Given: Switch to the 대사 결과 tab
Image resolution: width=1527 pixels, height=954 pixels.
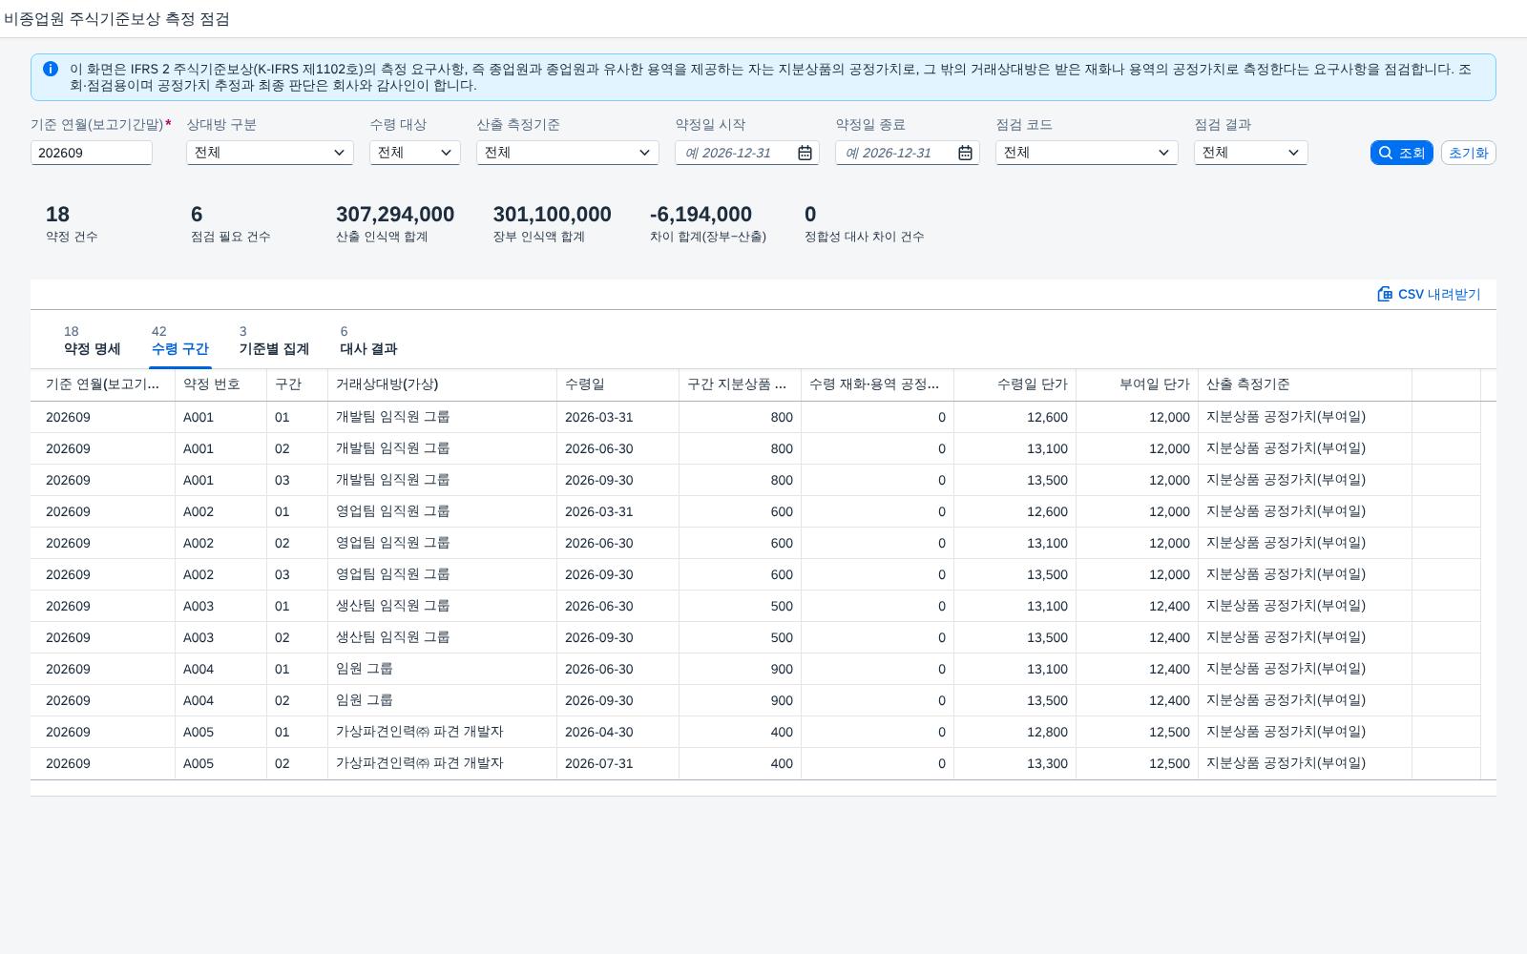Looking at the screenshot, I should coord(368,342).
